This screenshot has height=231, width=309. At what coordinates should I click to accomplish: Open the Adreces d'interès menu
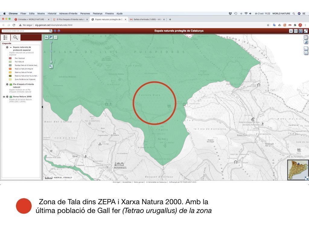click(x=68, y=14)
